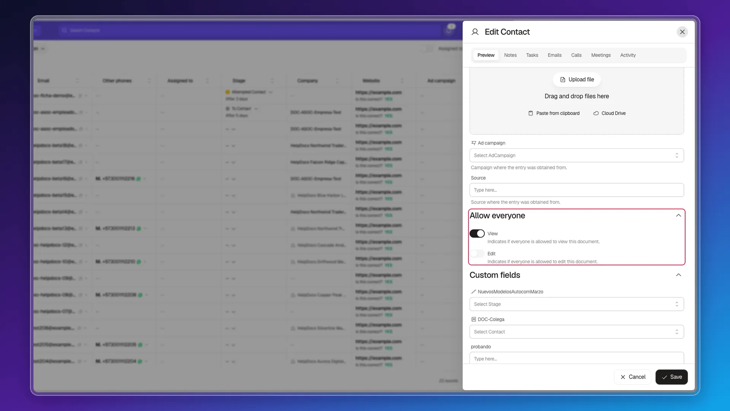Switch to the Notes tab

(x=510, y=55)
